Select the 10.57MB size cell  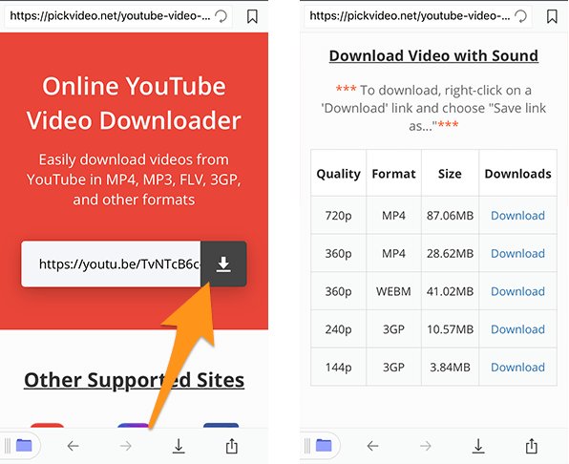(x=450, y=329)
